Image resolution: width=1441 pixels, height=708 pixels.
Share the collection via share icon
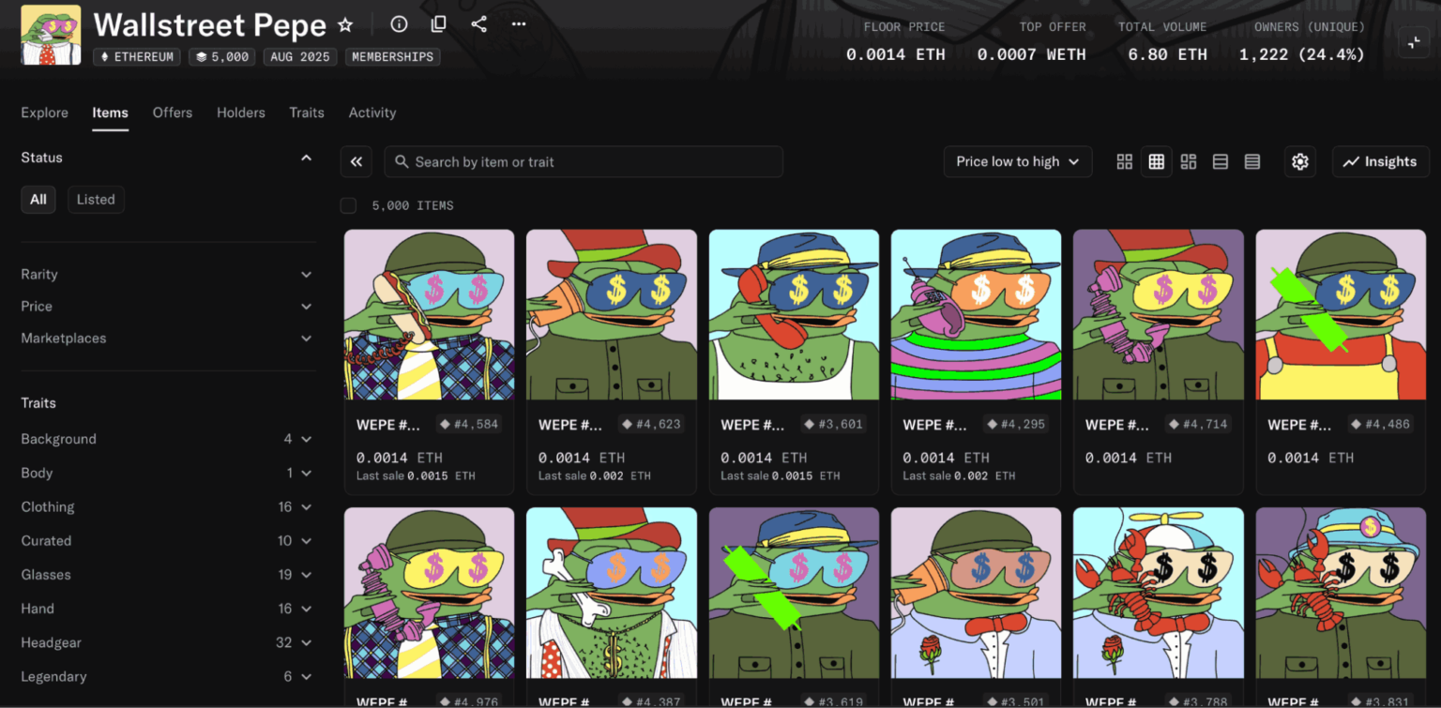pyautogui.click(x=478, y=24)
